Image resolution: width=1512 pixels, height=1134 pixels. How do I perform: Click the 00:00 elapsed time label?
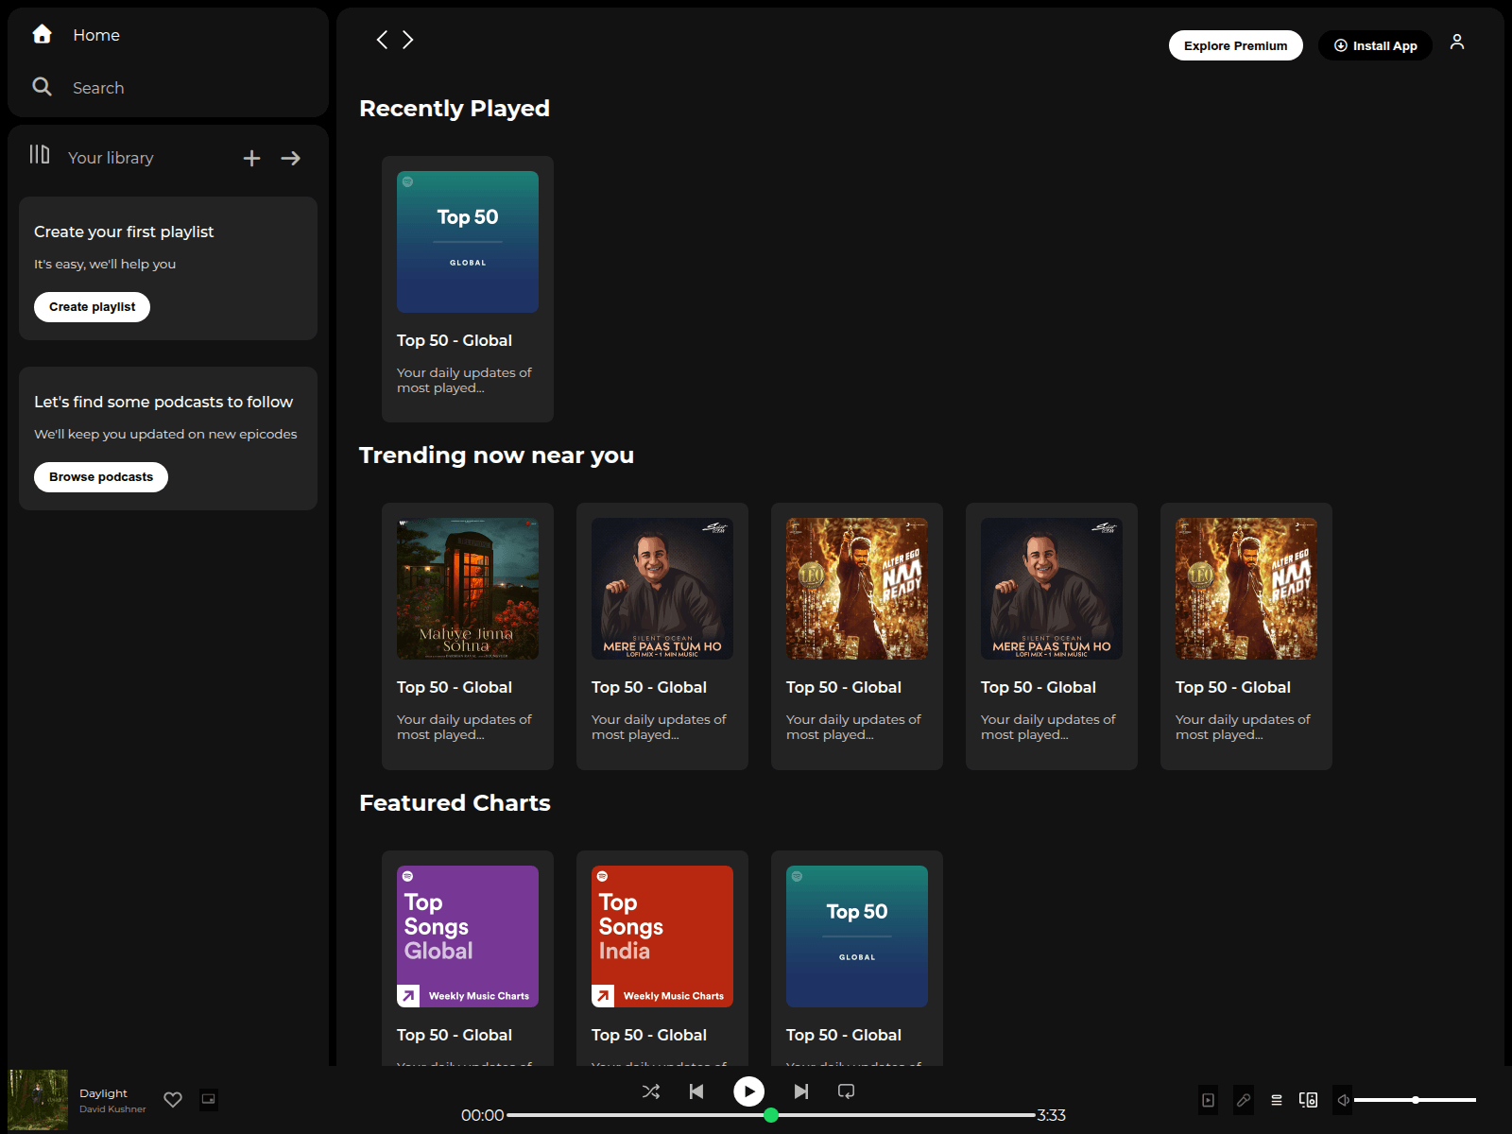point(482,1115)
